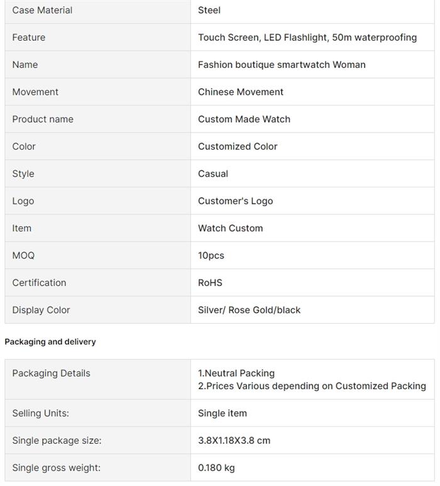Select the 'Steel' value cell
This screenshot has width=440, height=486.
(209, 10)
